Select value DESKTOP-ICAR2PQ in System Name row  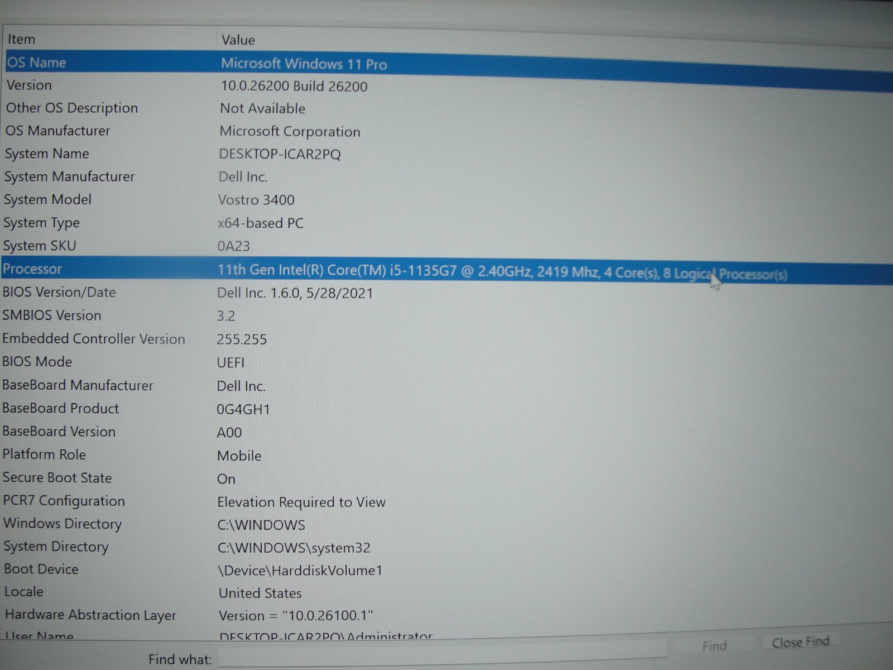pyautogui.click(x=280, y=155)
